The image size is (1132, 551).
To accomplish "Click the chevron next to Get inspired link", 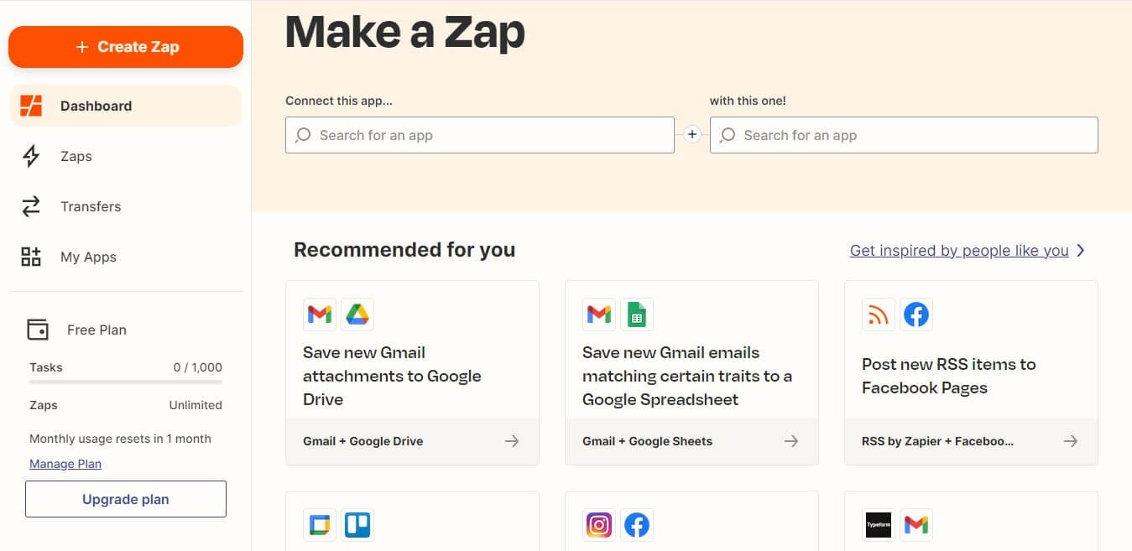I will pos(1082,250).
